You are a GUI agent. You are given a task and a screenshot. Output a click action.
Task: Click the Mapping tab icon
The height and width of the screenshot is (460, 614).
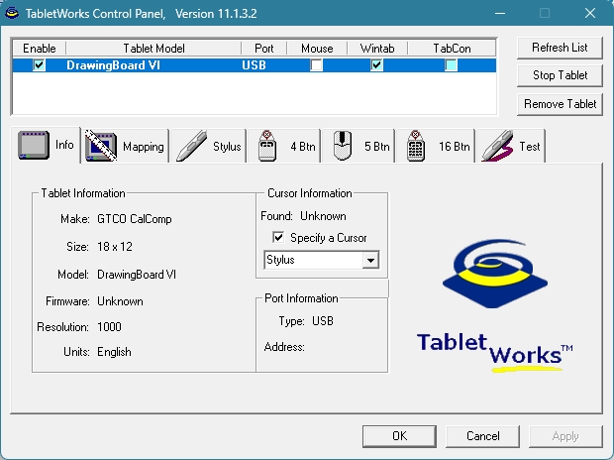tap(101, 147)
